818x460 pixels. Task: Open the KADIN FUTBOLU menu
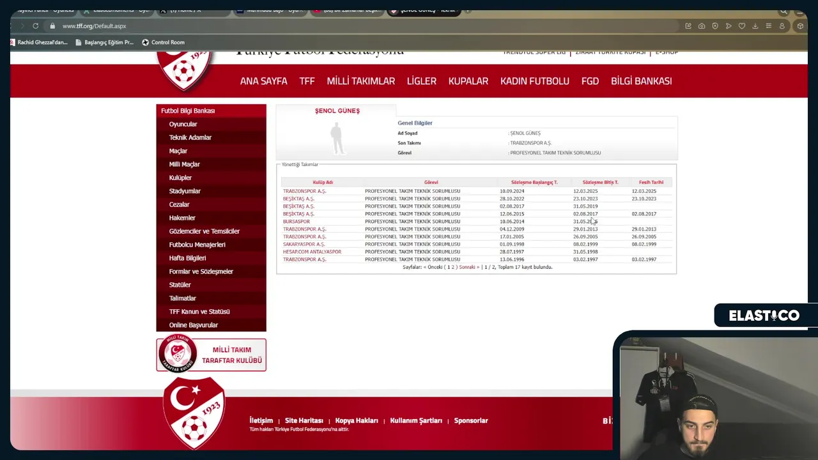pos(535,81)
